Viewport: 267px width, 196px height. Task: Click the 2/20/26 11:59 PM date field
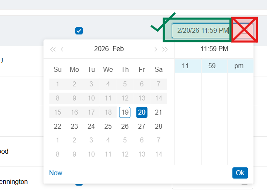201,30
